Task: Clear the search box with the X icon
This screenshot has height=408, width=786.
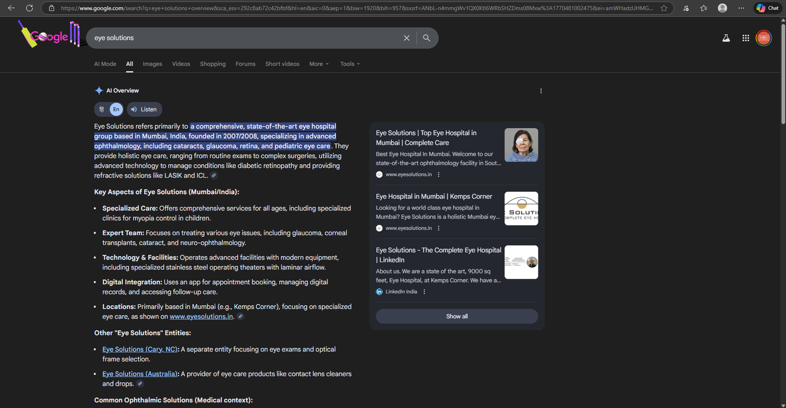Action: pyautogui.click(x=406, y=38)
